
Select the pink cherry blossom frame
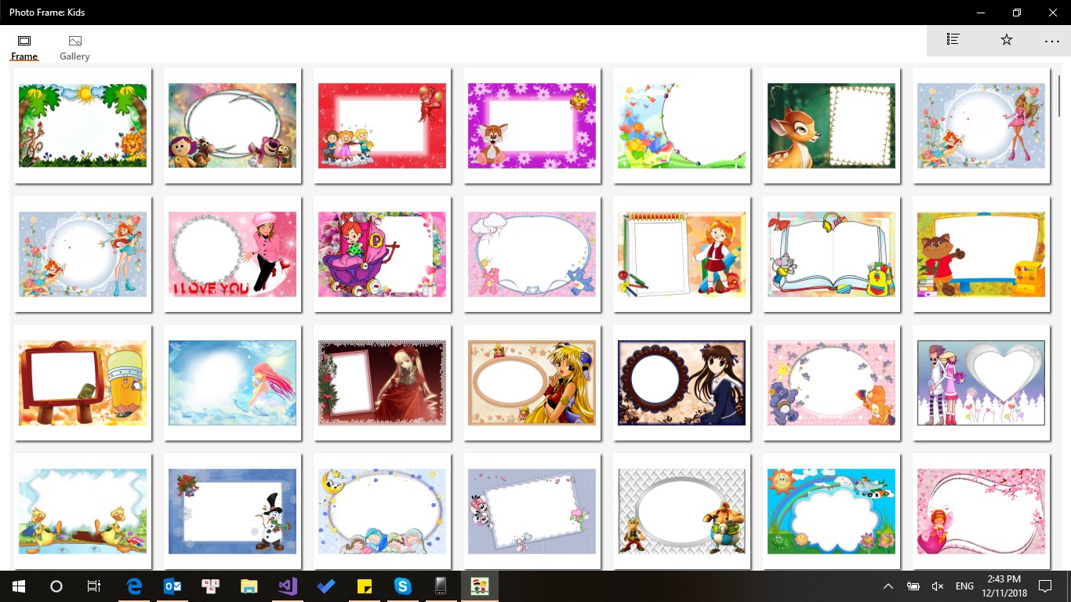pyautogui.click(x=982, y=511)
